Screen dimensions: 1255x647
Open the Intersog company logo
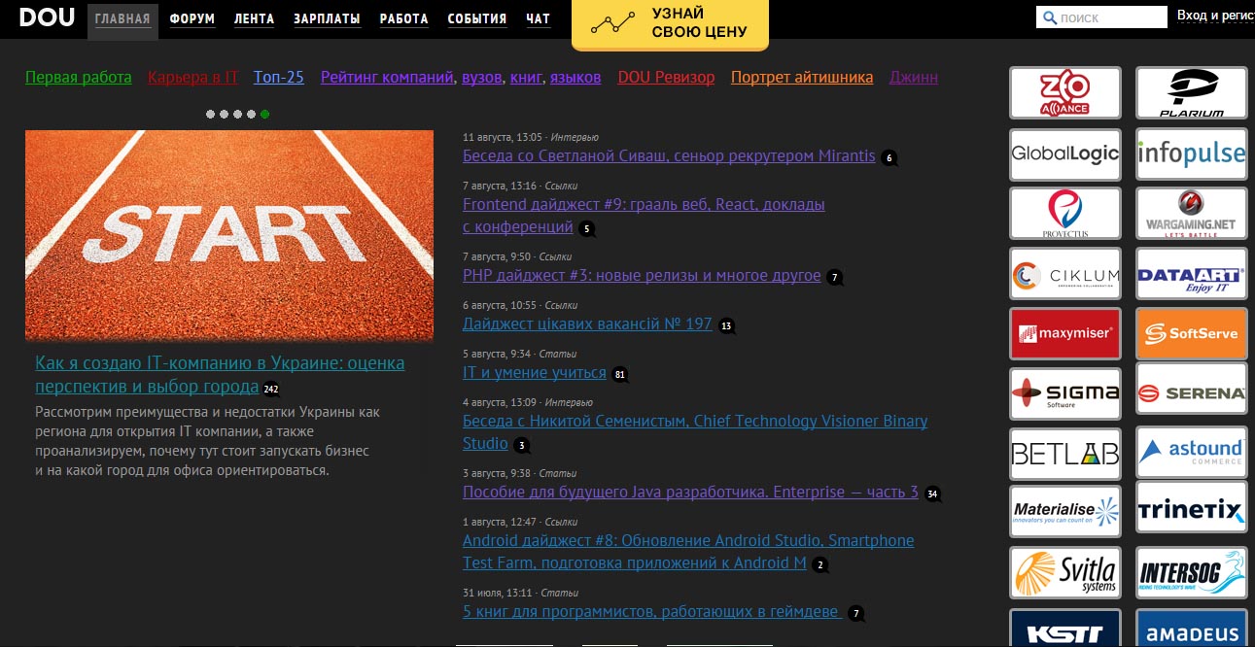(1192, 573)
